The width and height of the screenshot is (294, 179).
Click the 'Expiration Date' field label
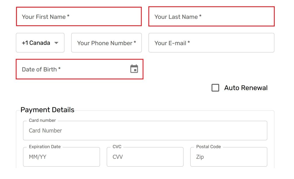[x=45, y=146]
